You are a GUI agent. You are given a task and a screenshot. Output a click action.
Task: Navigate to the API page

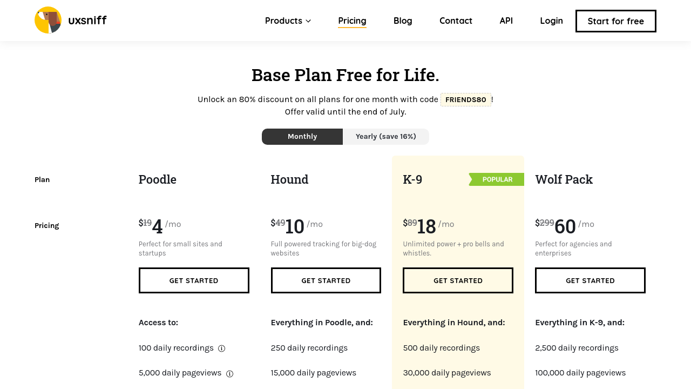[x=506, y=21]
